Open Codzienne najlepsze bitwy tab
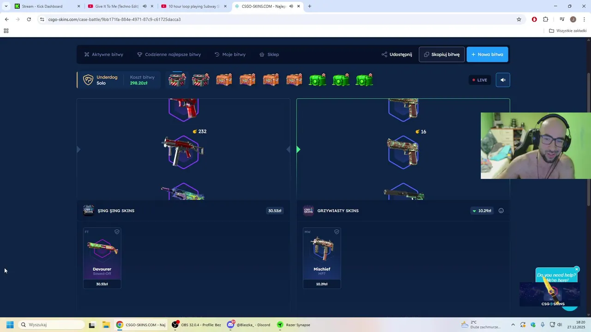 [x=169, y=54]
